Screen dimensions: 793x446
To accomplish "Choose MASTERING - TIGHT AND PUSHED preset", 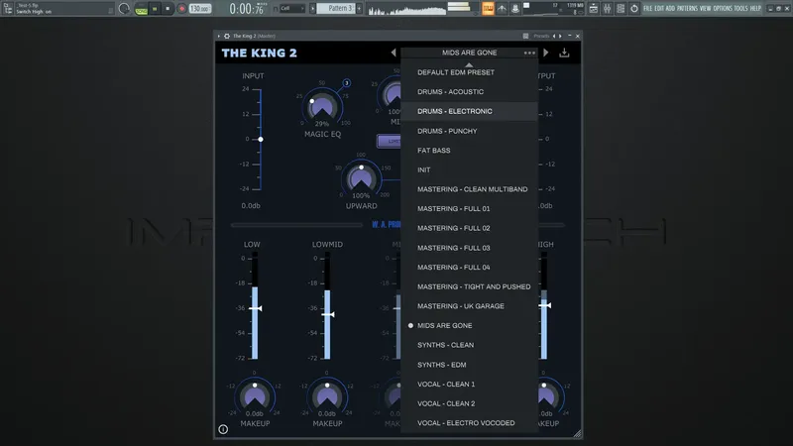I will click(x=469, y=286).
